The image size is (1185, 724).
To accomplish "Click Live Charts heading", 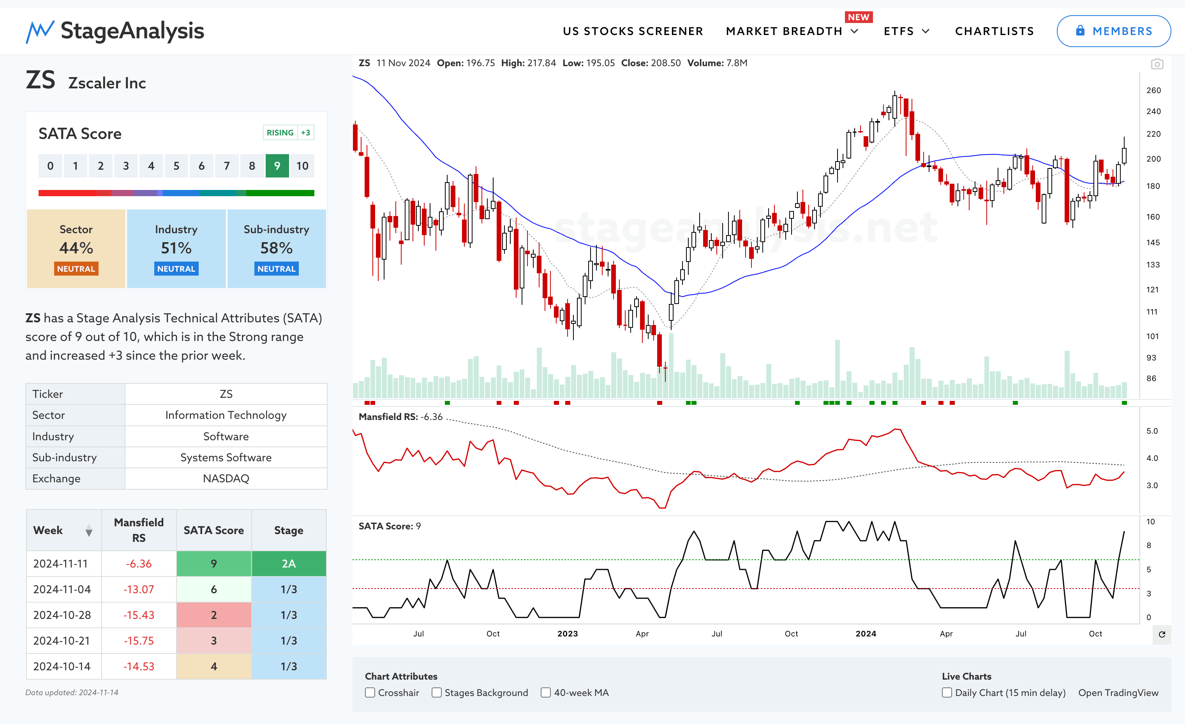I will [966, 676].
